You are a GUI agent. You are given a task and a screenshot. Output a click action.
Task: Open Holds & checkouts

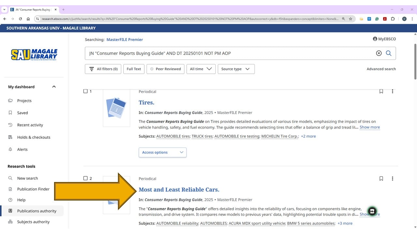34,137
